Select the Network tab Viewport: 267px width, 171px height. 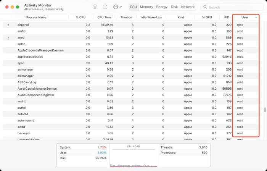(188, 7)
